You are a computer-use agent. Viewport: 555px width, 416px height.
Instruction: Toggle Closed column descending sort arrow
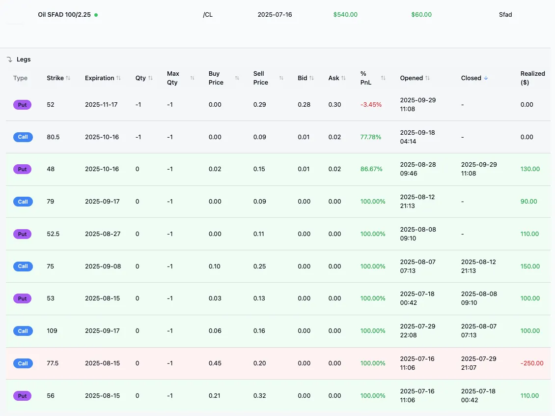point(486,78)
